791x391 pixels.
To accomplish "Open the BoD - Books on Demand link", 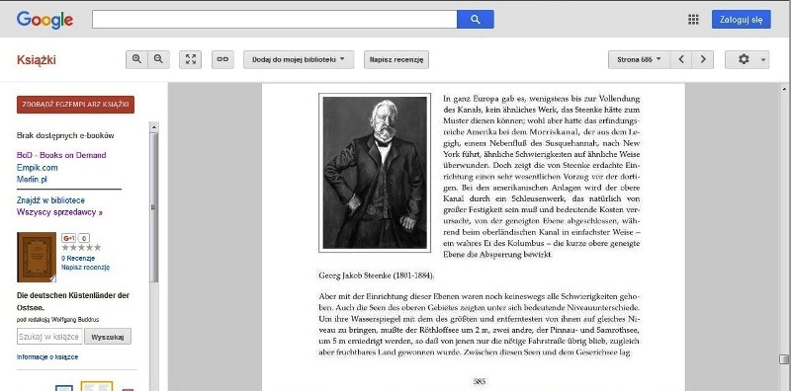I will (61, 155).
